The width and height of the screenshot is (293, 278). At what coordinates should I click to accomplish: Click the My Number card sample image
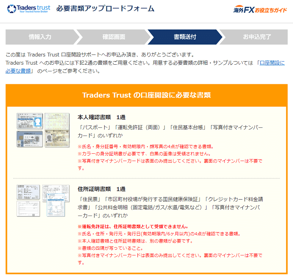coord(30,139)
